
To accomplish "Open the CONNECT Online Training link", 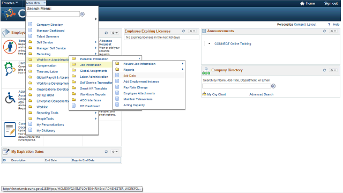I will (x=233, y=44).
